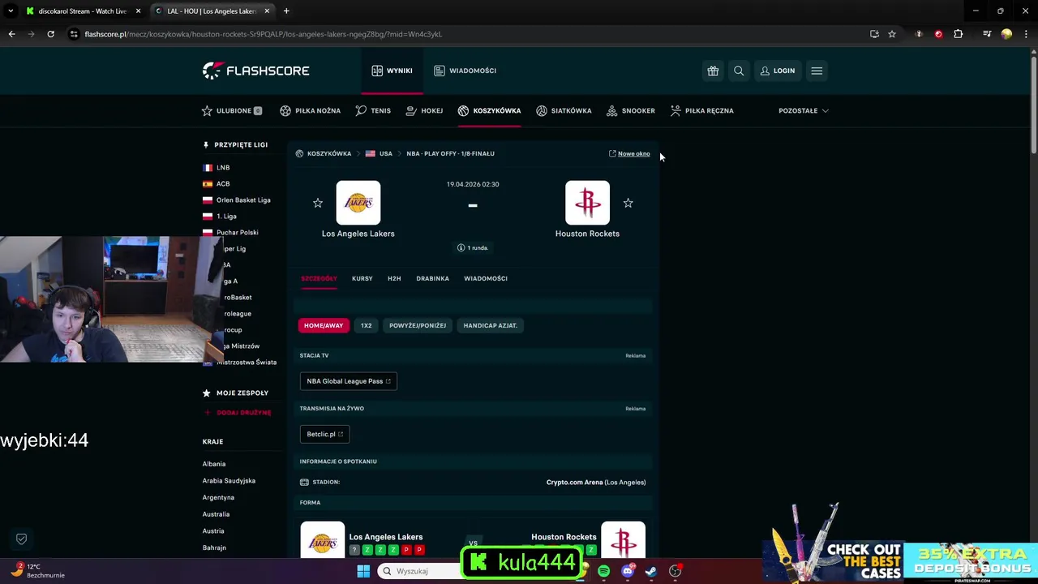Open the Wiadomości header tab
The width and height of the screenshot is (1038, 584).
tap(465, 71)
